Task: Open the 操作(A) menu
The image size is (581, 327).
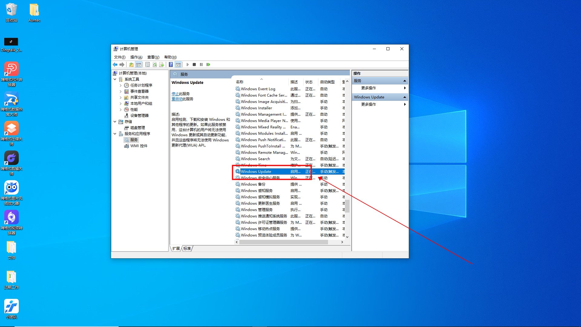Action: [x=136, y=57]
